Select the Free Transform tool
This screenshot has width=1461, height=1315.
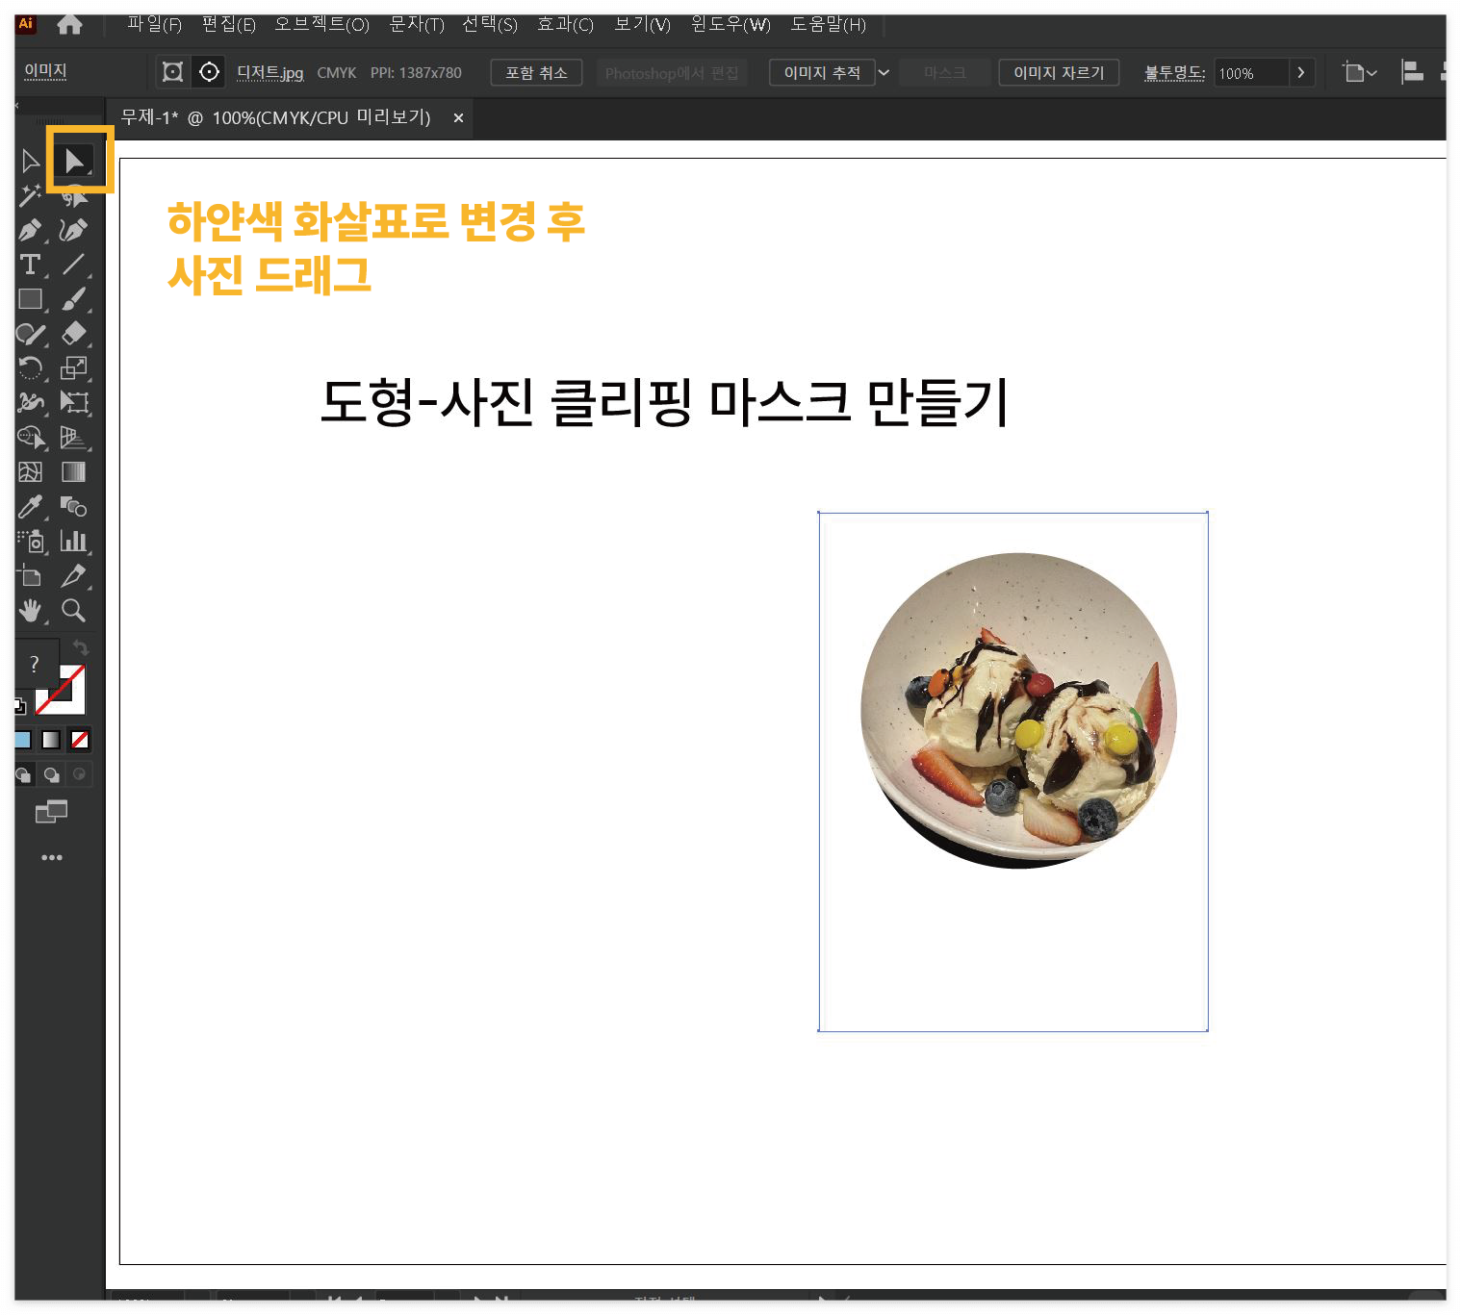coord(73,403)
